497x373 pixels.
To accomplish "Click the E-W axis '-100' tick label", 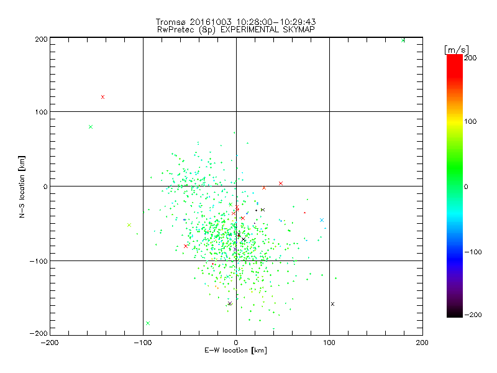I will [143, 343].
